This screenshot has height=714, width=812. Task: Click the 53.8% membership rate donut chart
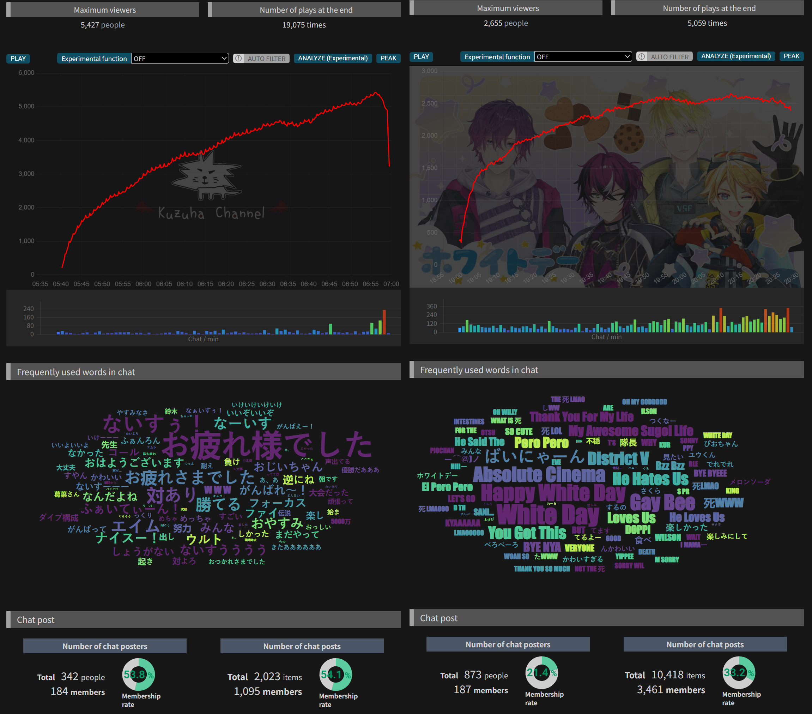point(138,674)
